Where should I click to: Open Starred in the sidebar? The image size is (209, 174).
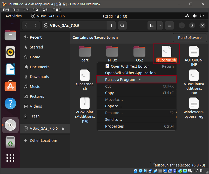coord(45,47)
